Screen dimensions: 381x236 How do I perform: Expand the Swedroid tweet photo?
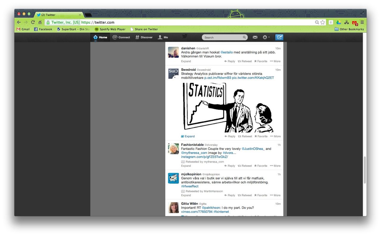(188, 136)
